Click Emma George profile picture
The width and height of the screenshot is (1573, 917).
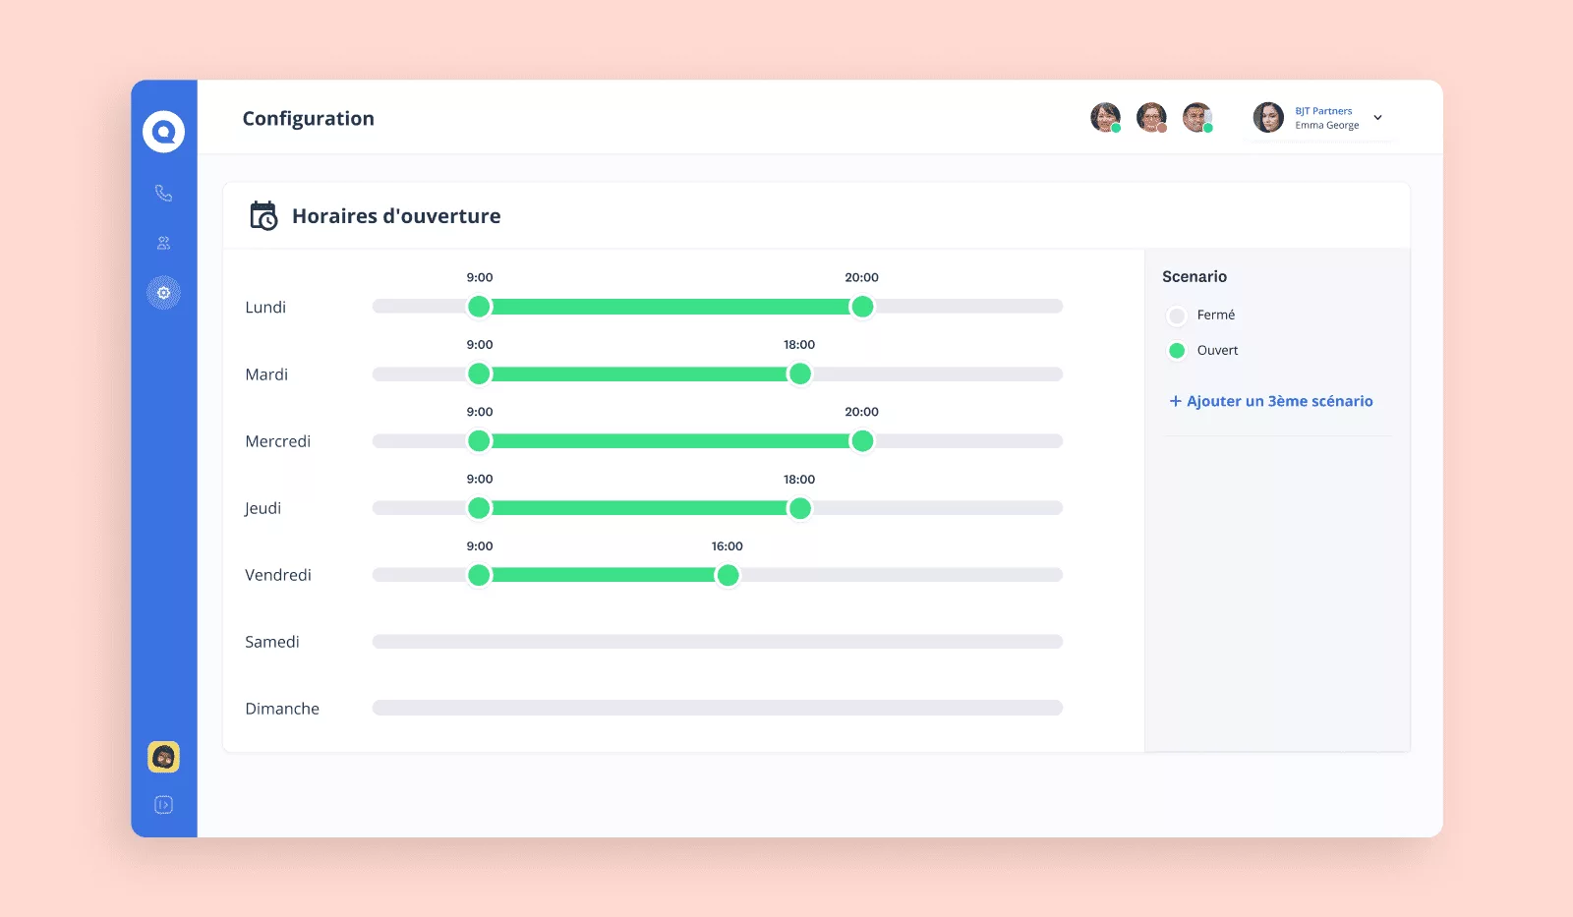[1268, 117]
